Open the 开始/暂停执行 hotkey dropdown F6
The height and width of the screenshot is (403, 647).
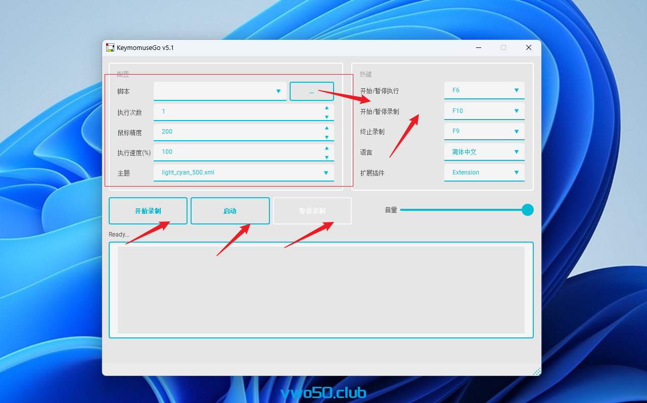click(x=484, y=90)
